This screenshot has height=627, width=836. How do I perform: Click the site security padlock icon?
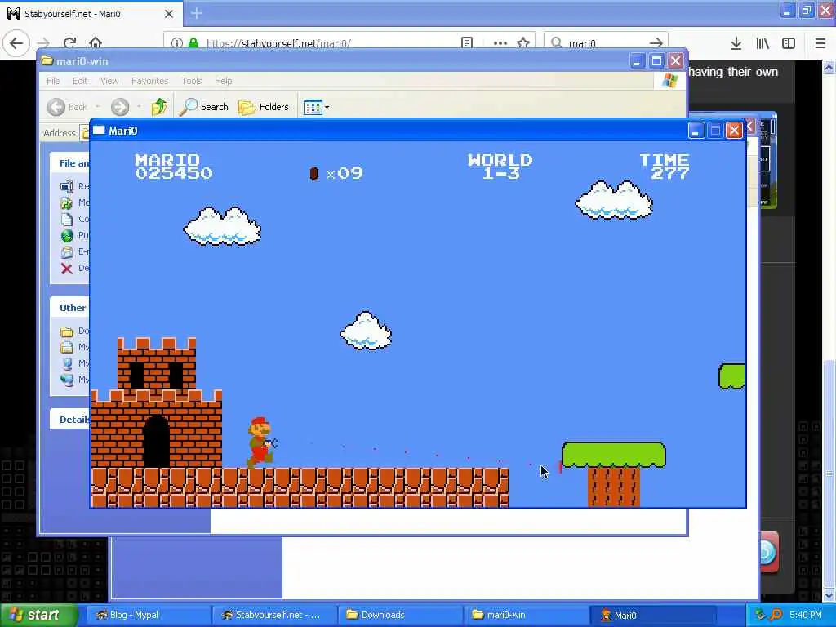coord(193,42)
